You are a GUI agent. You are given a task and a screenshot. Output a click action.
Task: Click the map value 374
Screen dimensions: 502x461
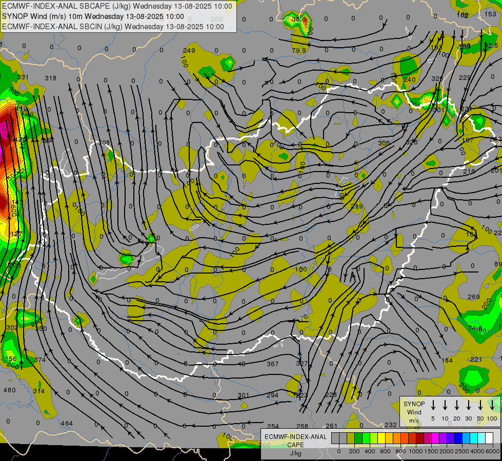39,360
